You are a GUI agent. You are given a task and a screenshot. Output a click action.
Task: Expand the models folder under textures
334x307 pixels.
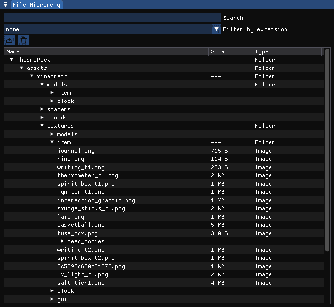(x=52, y=134)
